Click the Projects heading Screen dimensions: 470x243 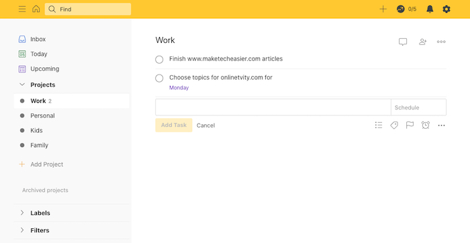click(x=43, y=85)
